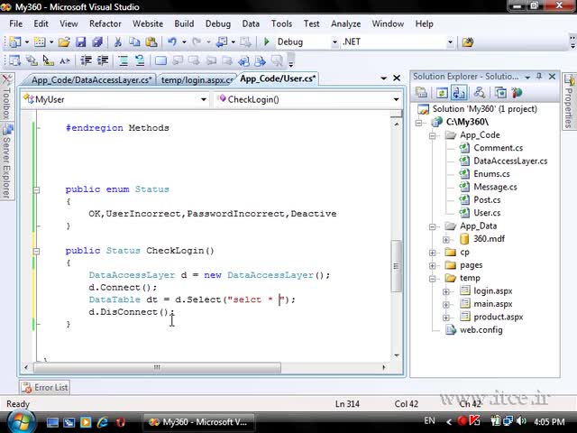The width and height of the screenshot is (577, 433).
Task: Click the New Project toolbar icon
Action: [x=14, y=42]
